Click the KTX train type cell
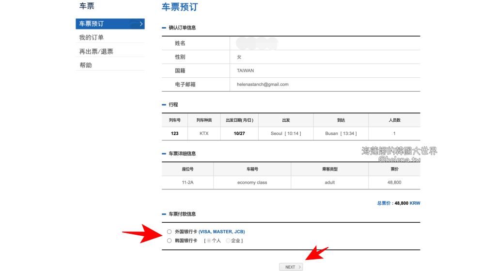Screen dimensions: 496x271 (204, 133)
